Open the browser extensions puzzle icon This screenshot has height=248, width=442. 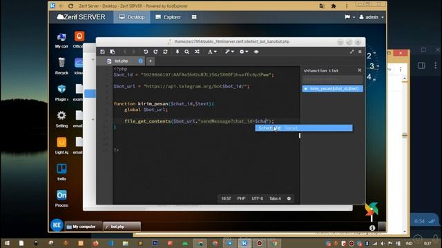pyautogui.click(x=334, y=6)
